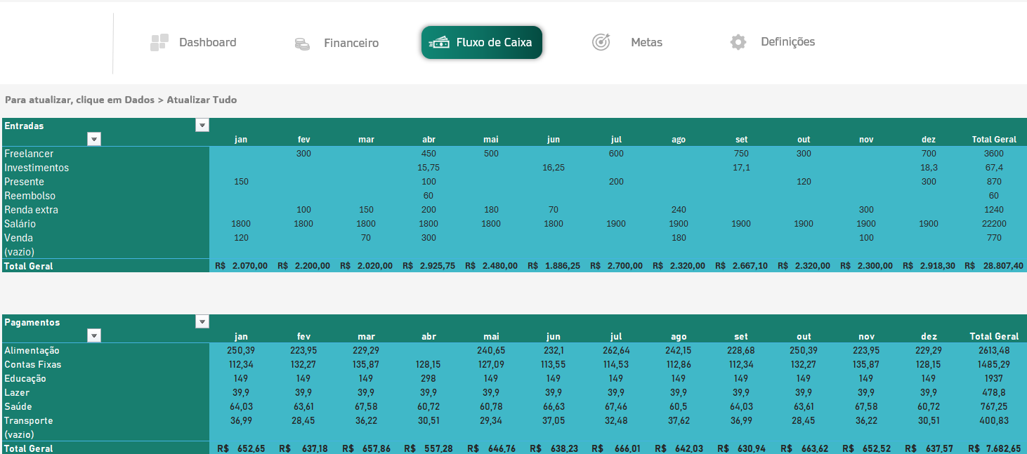The image size is (1027, 454).
Task: Select the Salário row label
Action: 20,224
